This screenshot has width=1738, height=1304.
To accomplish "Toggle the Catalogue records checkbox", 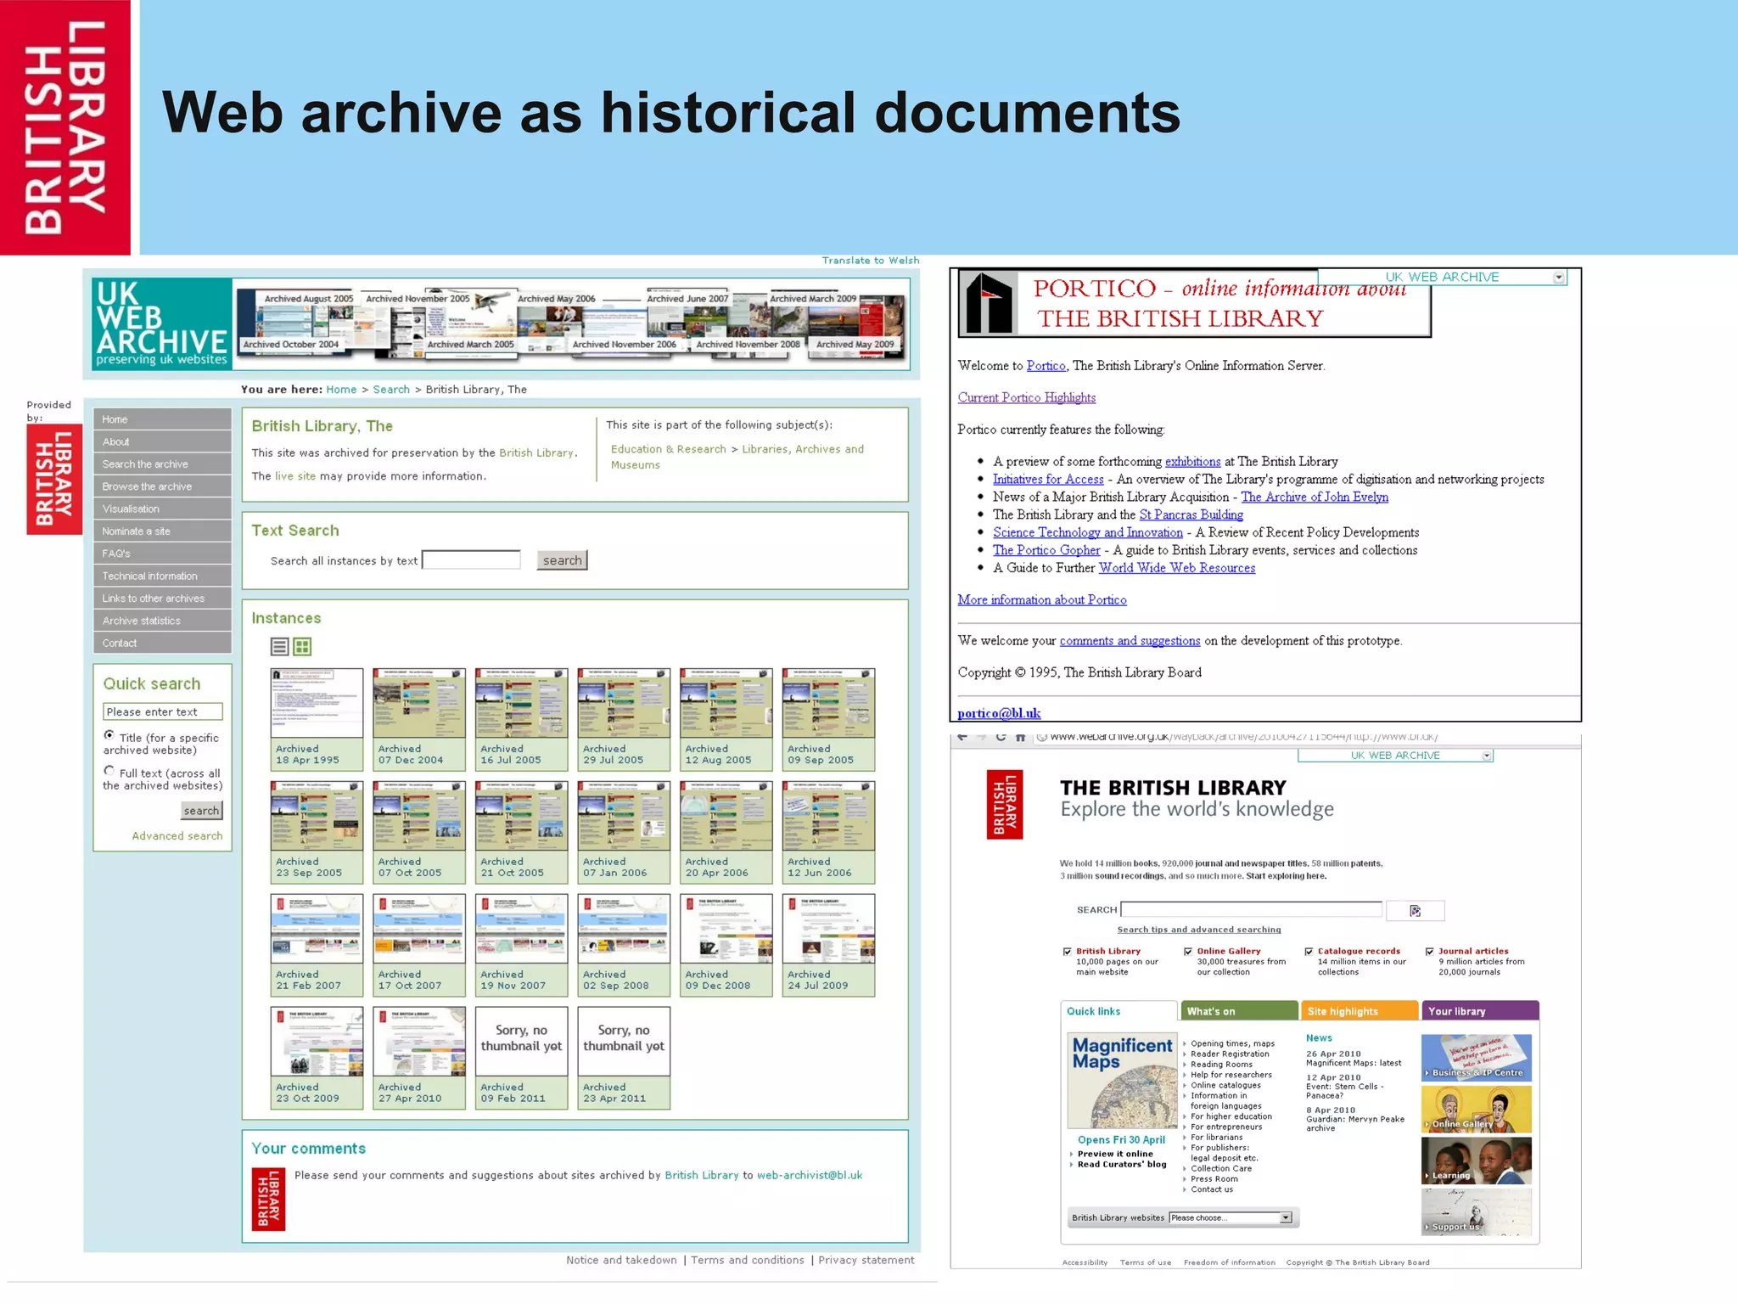I will point(1309,952).
